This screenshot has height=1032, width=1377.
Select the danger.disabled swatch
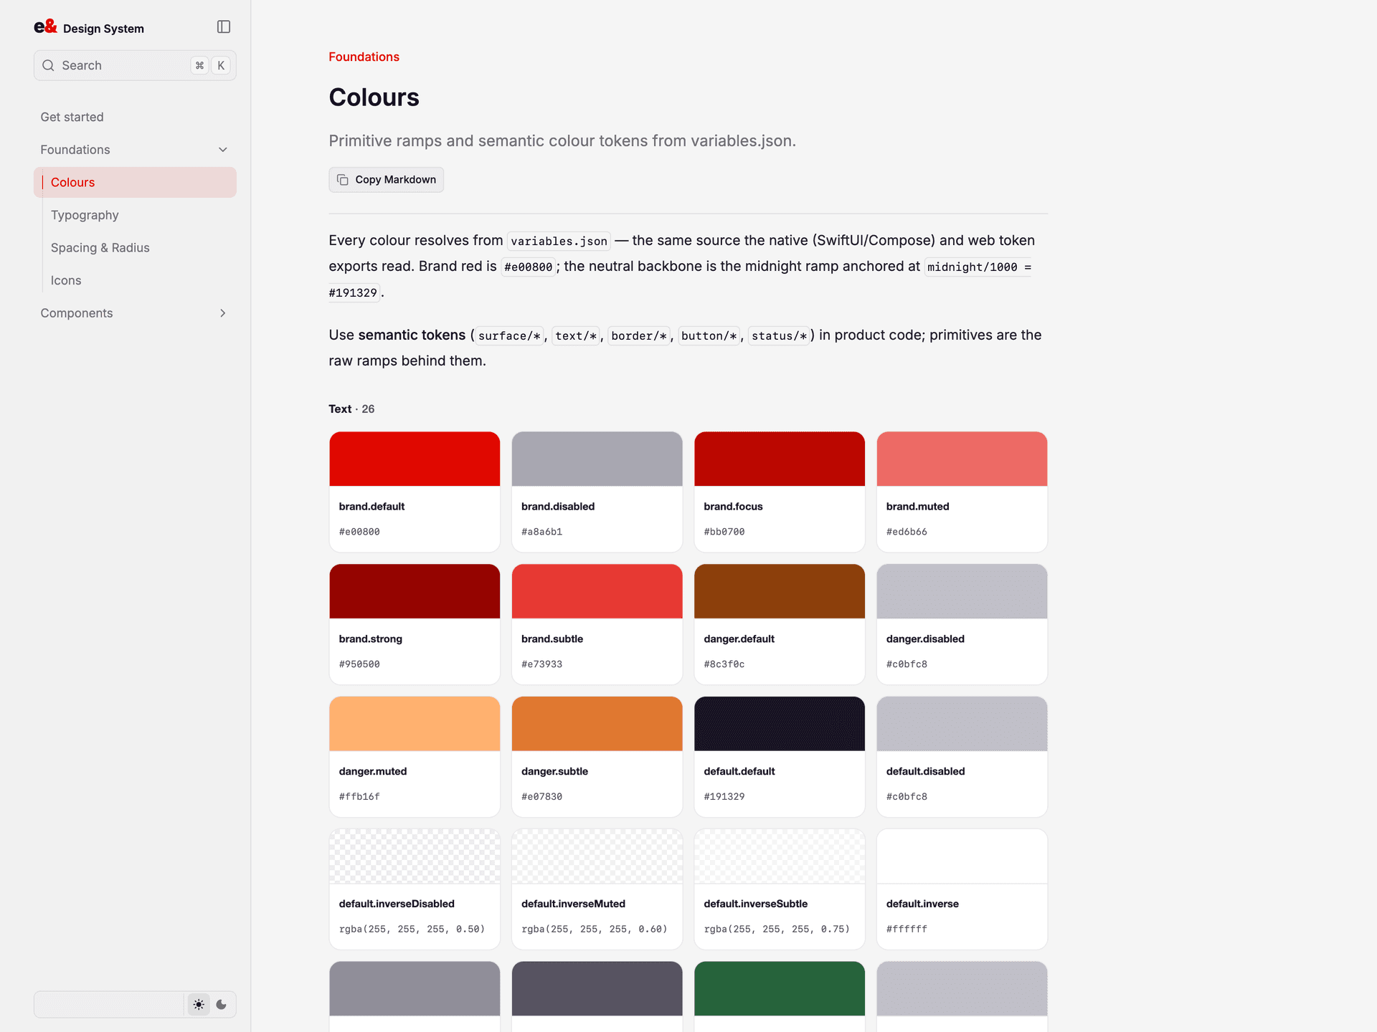click(962, 591)
